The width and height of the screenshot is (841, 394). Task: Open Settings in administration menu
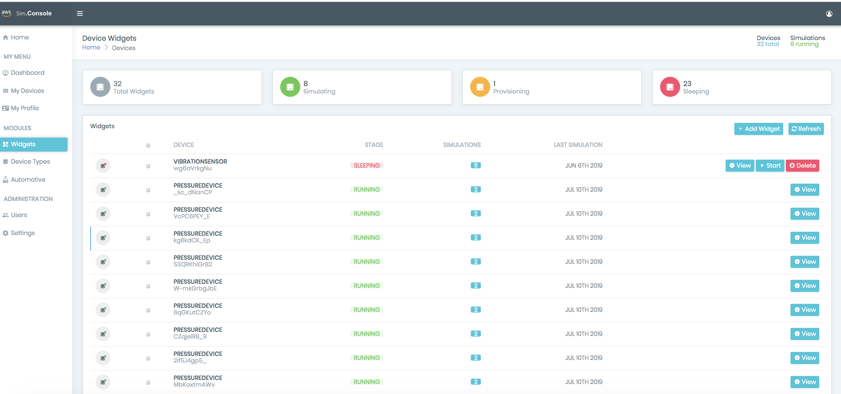[x=22, y=233]
